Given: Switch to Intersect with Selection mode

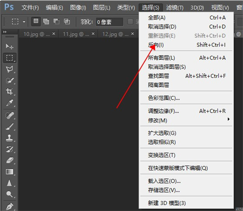Looking at the screenshot, I should click(x=67, y=21).
